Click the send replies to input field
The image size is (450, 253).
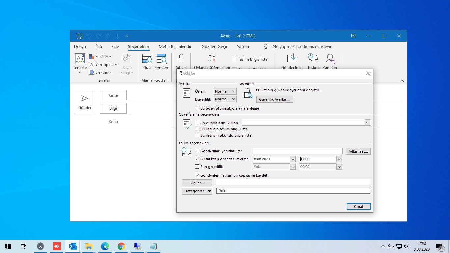click(x=297, y=151)
